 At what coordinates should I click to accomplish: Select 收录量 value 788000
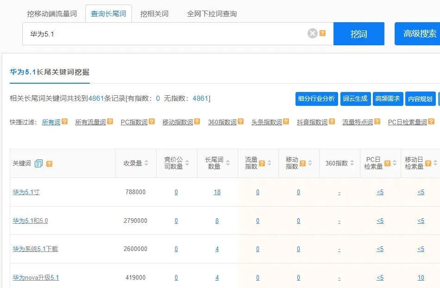pos(135,192)
